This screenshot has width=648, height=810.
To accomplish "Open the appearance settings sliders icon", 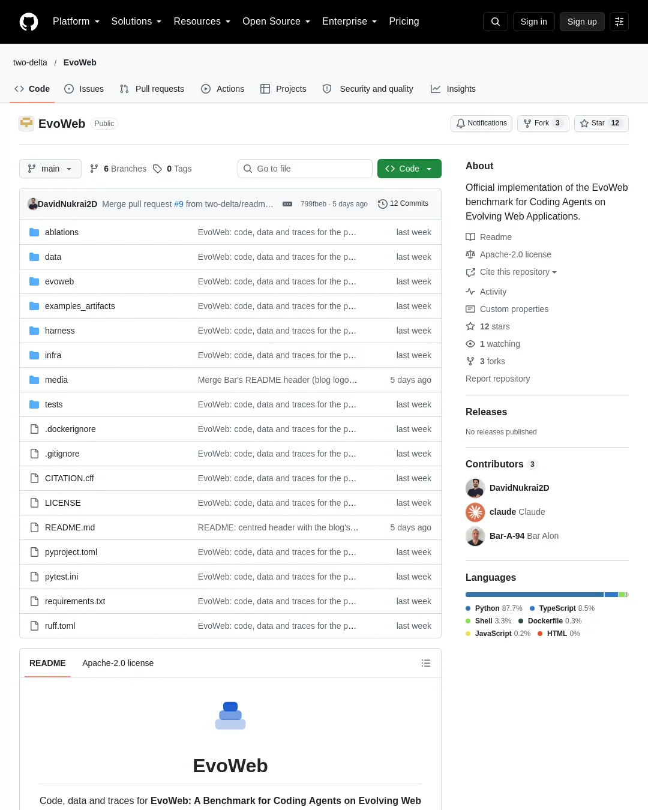I will coord(619,22).
